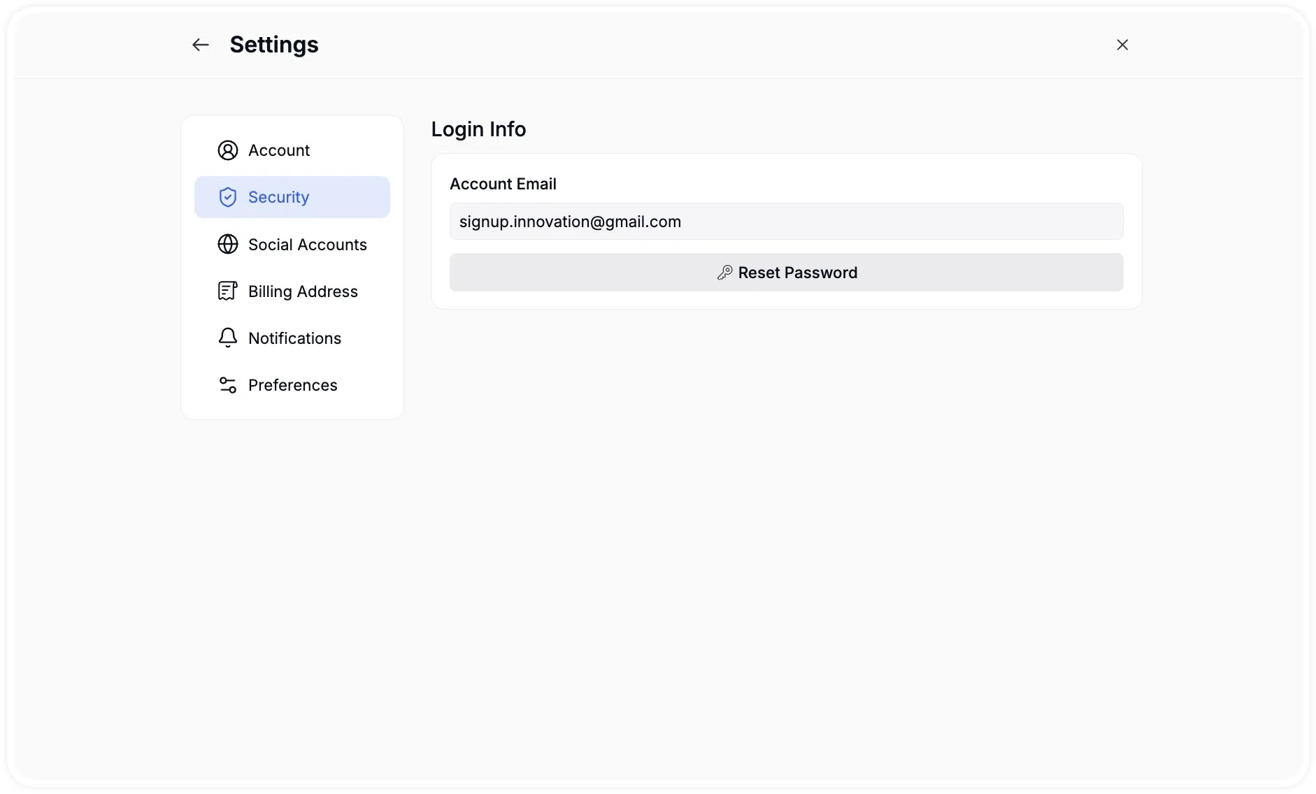The width and height of the screenshot is (1316, 794).
Task: Select the Security menu item
Action: coord(292,197)
